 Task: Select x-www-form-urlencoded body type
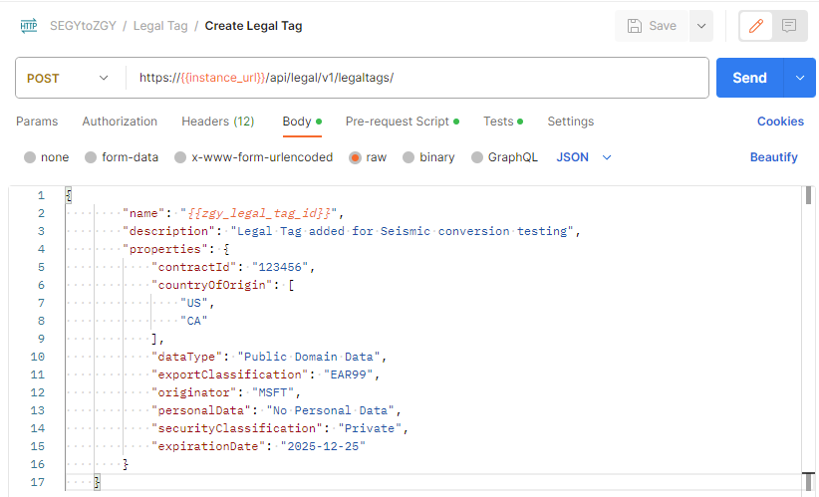(180, 157)
